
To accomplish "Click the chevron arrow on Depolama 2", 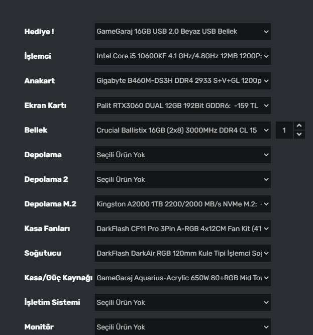I will click(266, 179).
